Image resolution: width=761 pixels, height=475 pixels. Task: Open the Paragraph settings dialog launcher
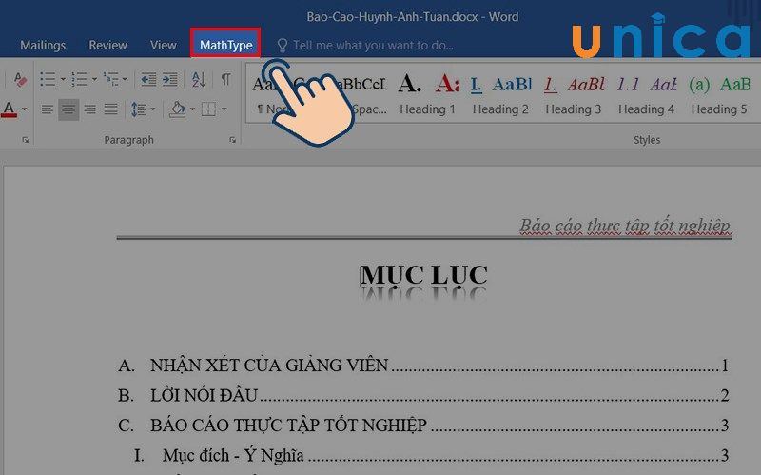(x=232, y=140)
